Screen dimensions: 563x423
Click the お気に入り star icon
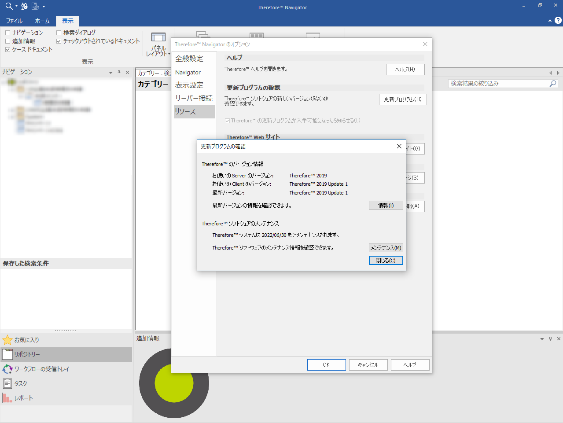tap(7, 340)
